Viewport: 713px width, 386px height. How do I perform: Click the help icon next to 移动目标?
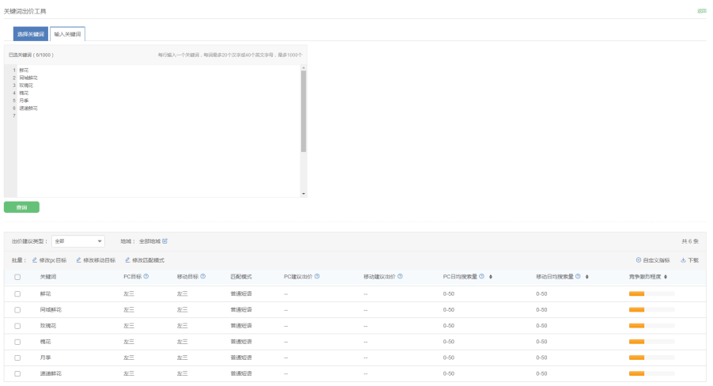click(x=203, y=277)
